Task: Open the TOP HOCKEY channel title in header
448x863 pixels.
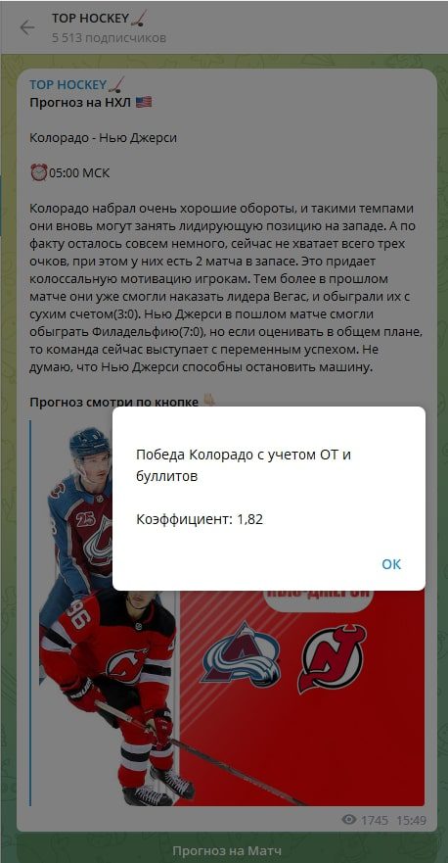Action: coord(90,19)
